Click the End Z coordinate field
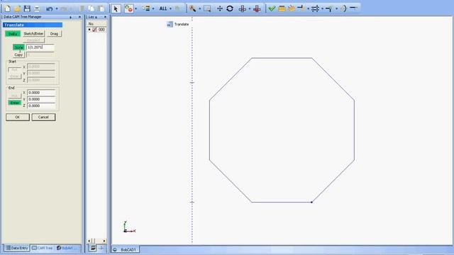The image size is (454, 255). point(41,106)
